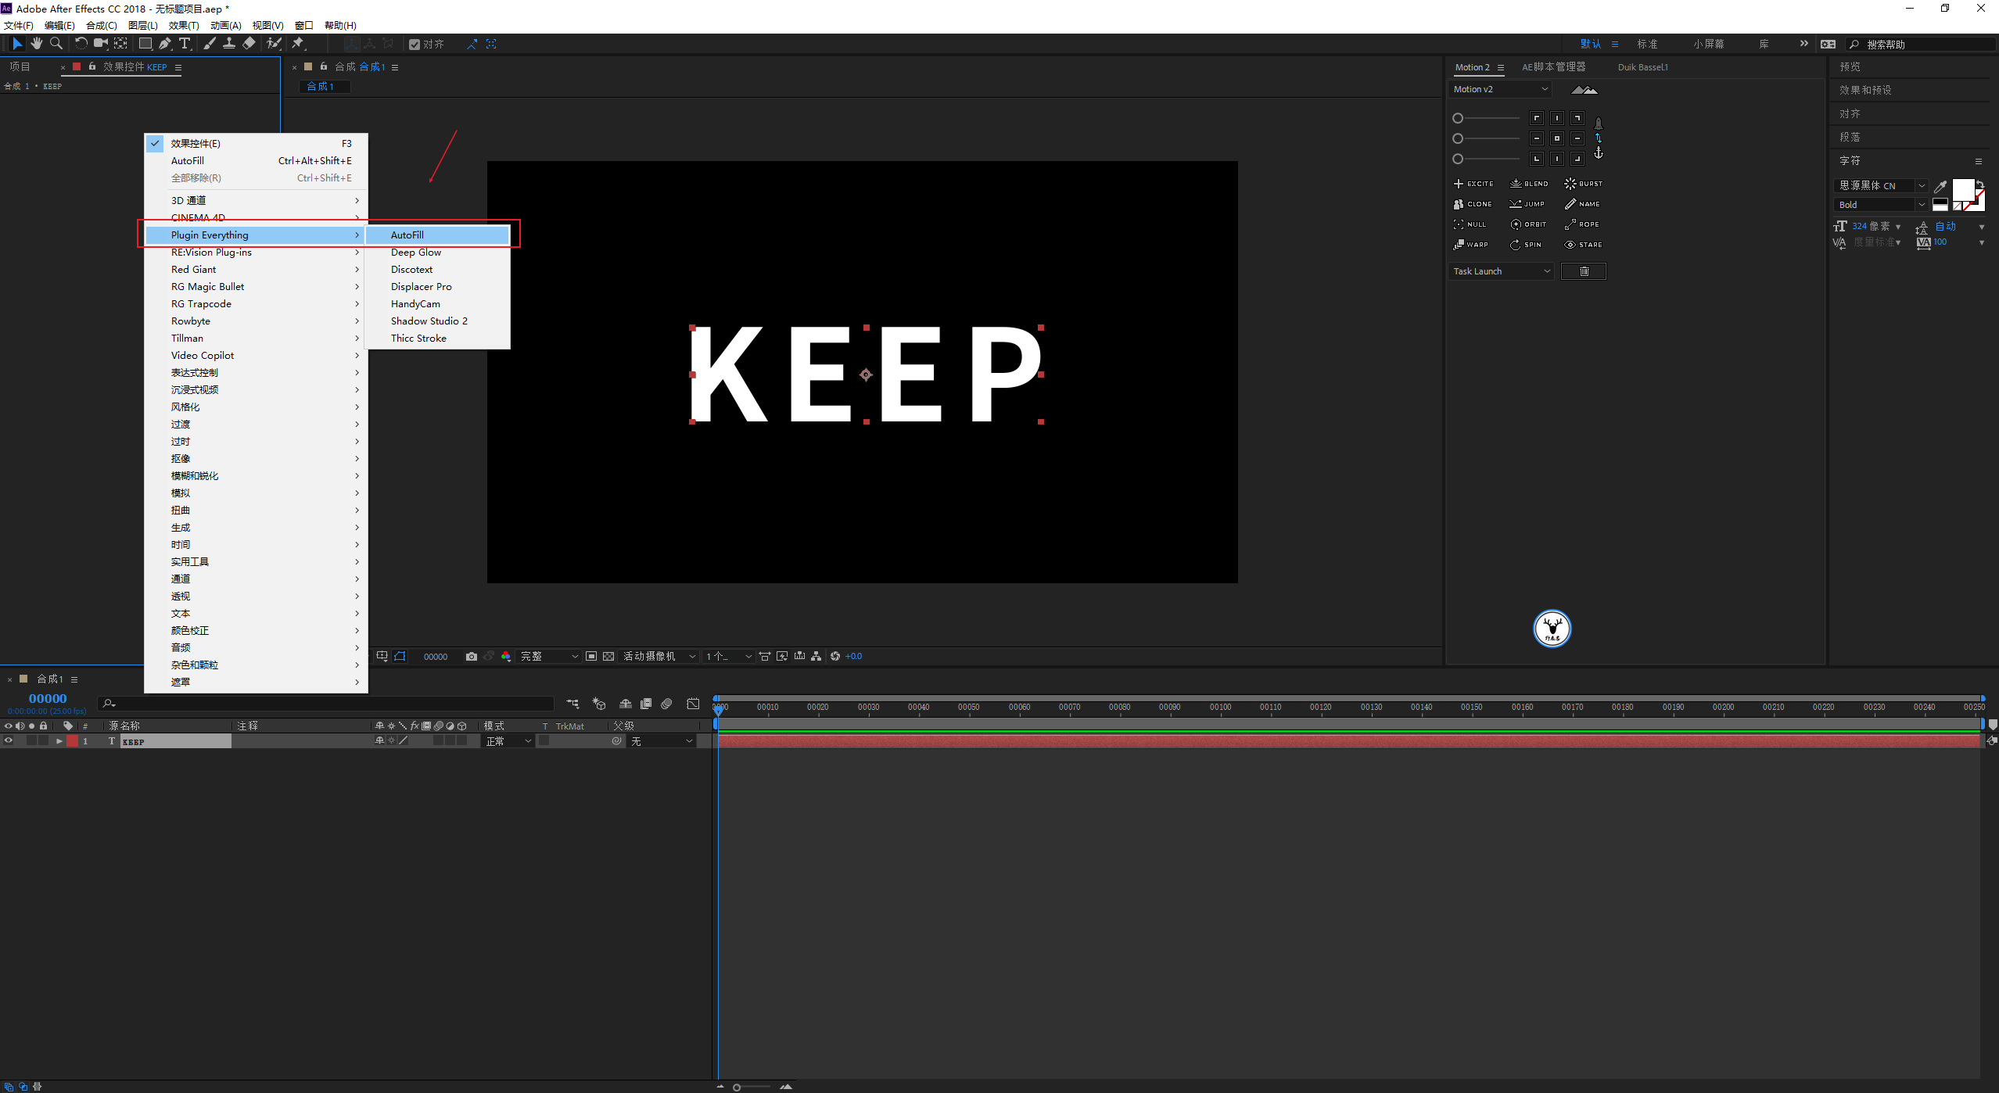Choose the Clone Stamp tool
Screen dimensions: 1999x1093
[x=228, y=44]
